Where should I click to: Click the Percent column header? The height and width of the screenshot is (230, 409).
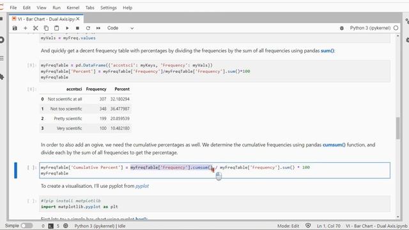point(122,89)
